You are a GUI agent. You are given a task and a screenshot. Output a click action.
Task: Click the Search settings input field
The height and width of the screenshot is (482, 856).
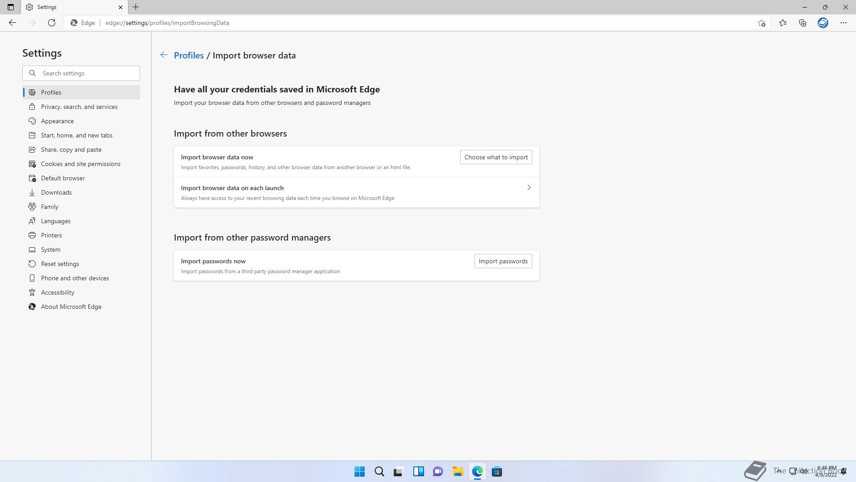coord(81,73)
